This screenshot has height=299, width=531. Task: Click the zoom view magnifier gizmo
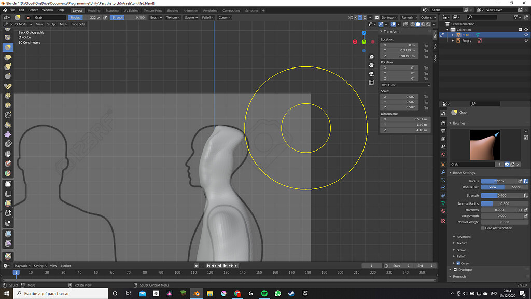tap(371, 57)
